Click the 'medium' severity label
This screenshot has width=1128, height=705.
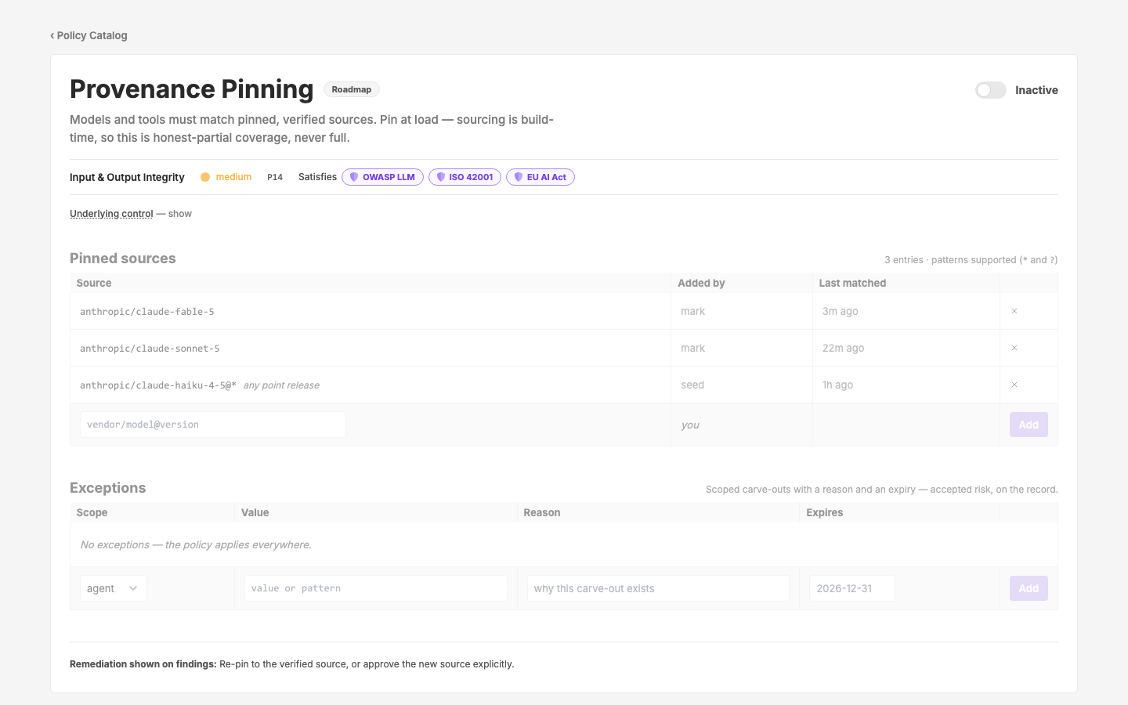233,177
